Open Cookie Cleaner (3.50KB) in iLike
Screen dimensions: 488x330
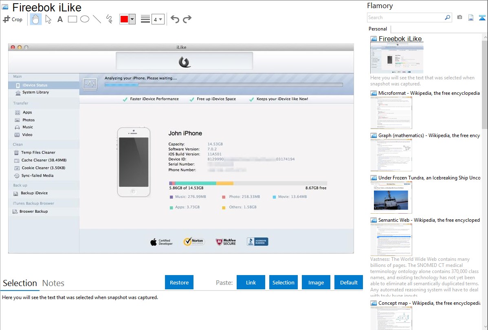[x=44, y=168]
